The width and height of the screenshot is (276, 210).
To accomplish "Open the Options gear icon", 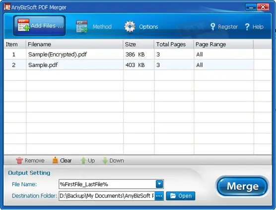I will (130, 27).
